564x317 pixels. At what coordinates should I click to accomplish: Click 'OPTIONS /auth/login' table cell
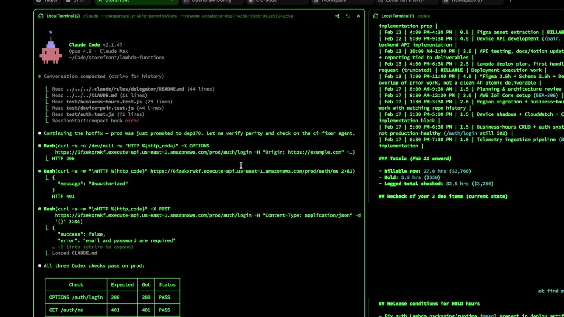pyautogui.click(x=76, y=297)
